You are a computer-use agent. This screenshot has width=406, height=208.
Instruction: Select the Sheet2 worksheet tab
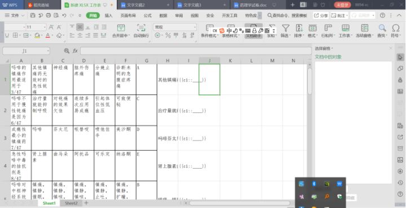(x=71, y=203)
